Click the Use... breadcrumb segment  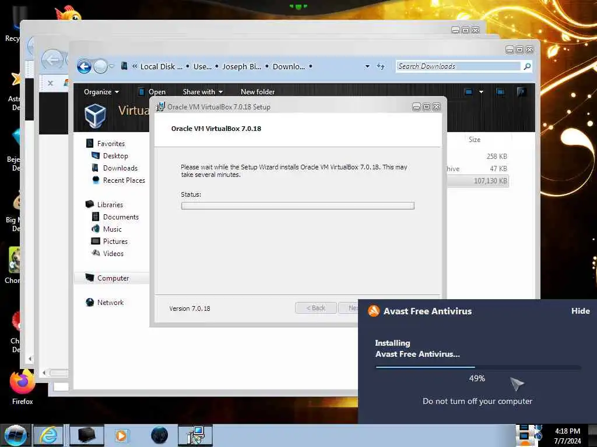click(202, 66)
